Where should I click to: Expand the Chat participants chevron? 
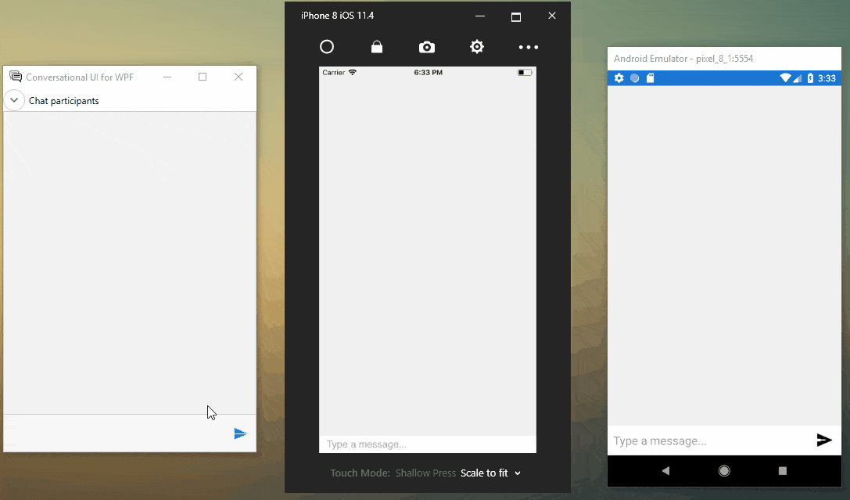(14, 100)
